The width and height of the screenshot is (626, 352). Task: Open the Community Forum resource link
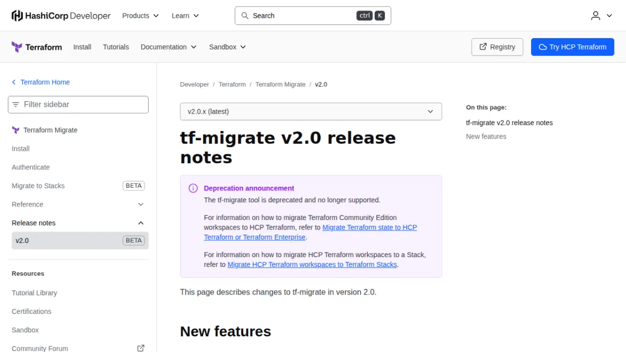tap(78, 348)
